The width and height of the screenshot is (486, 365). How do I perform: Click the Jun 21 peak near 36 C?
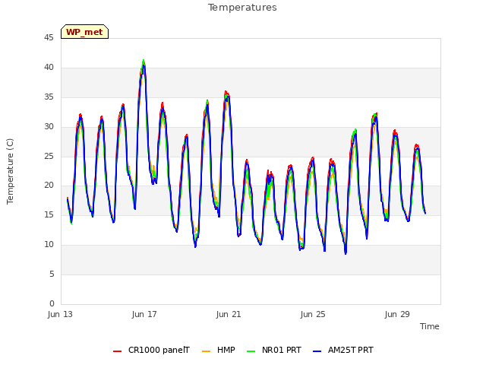[x=226, y=93]
